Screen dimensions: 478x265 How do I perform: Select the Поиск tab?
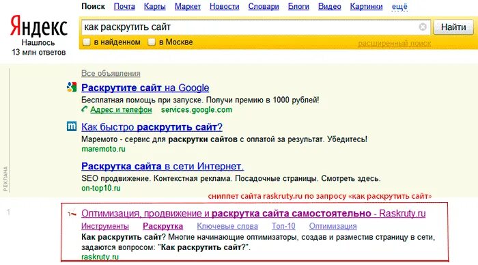click(x=93, y=6)
